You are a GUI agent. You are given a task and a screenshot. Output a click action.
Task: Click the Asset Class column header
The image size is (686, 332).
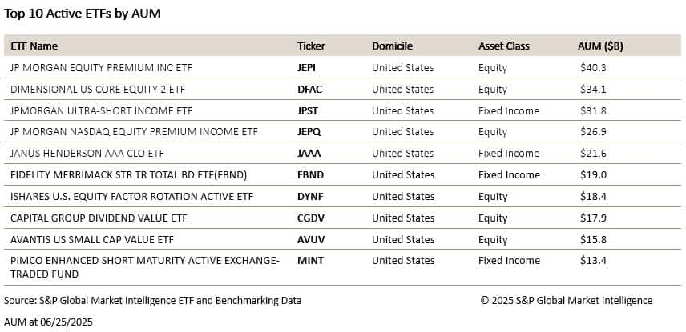point(504,46)
